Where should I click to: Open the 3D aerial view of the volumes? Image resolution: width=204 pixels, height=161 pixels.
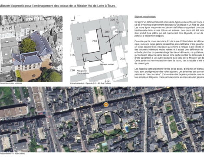[31, 49]
